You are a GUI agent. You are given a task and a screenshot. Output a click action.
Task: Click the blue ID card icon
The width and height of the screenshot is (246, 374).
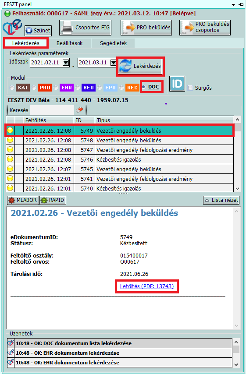point(177,84)
